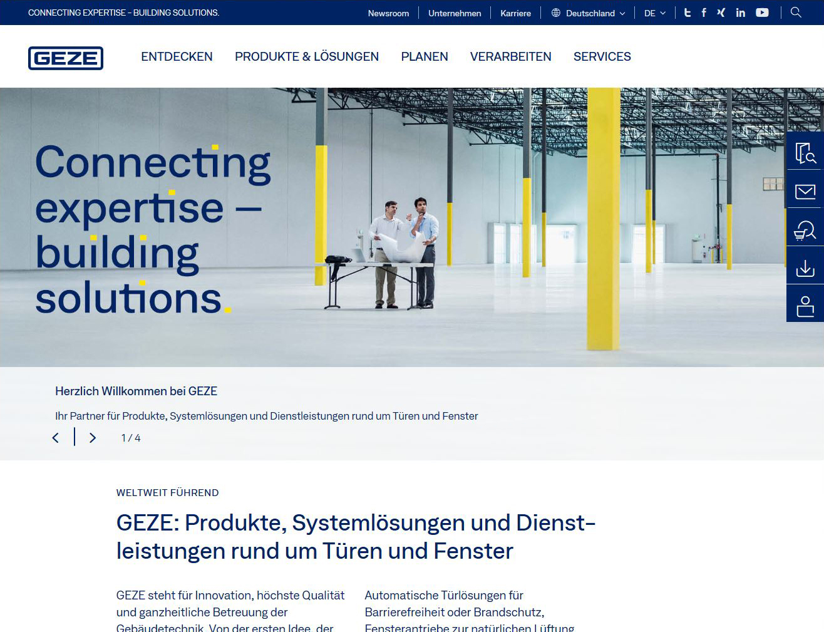Open the user account sidebar icon
This screenshot has height=632, width=824.
(x=805, y=304)
